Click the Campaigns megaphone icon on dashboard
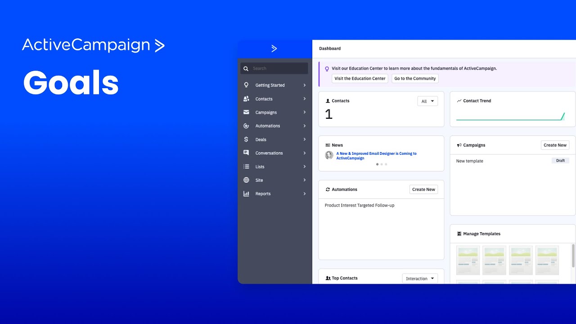This screenshot has width=576, height=324. [x=459, y=145]
